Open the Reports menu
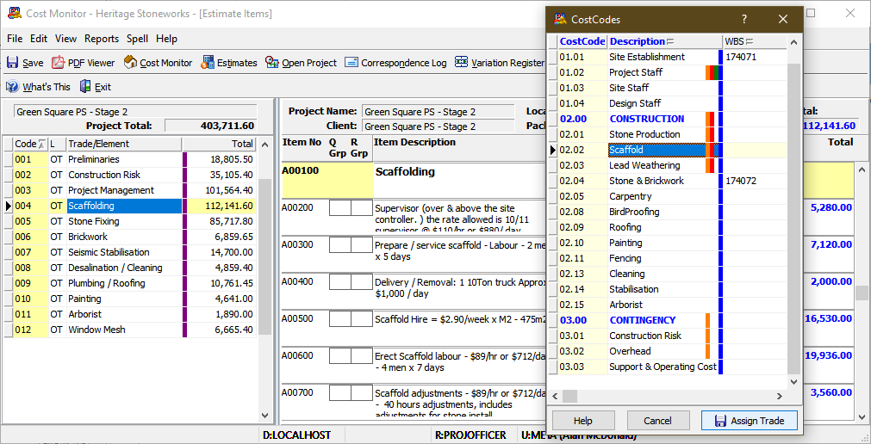 pos(102,39)
